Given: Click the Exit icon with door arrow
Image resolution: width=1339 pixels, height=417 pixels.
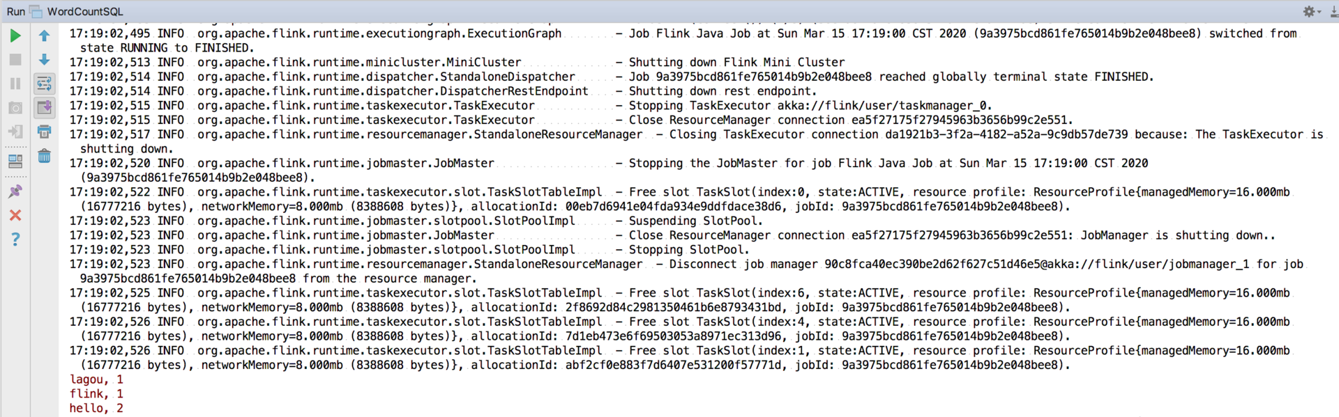Looking at the screenshot, I should pyautogui.click(x=15, y=132).
